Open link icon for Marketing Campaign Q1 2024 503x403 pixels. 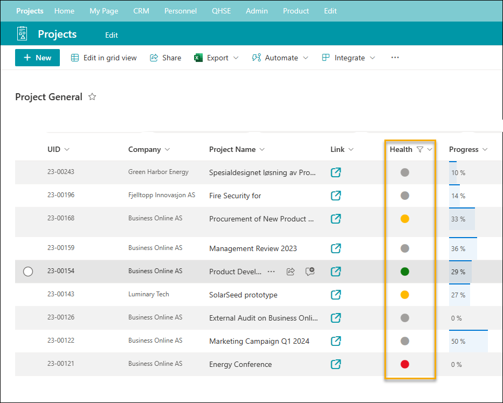pyautogui.click(x=335, y=341)
